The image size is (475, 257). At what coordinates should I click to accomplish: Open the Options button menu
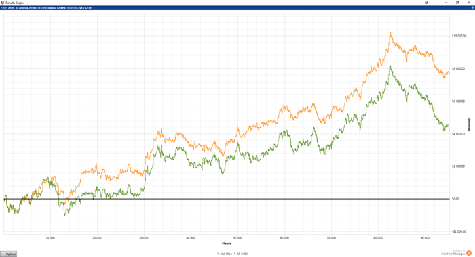tap(8, 254)
